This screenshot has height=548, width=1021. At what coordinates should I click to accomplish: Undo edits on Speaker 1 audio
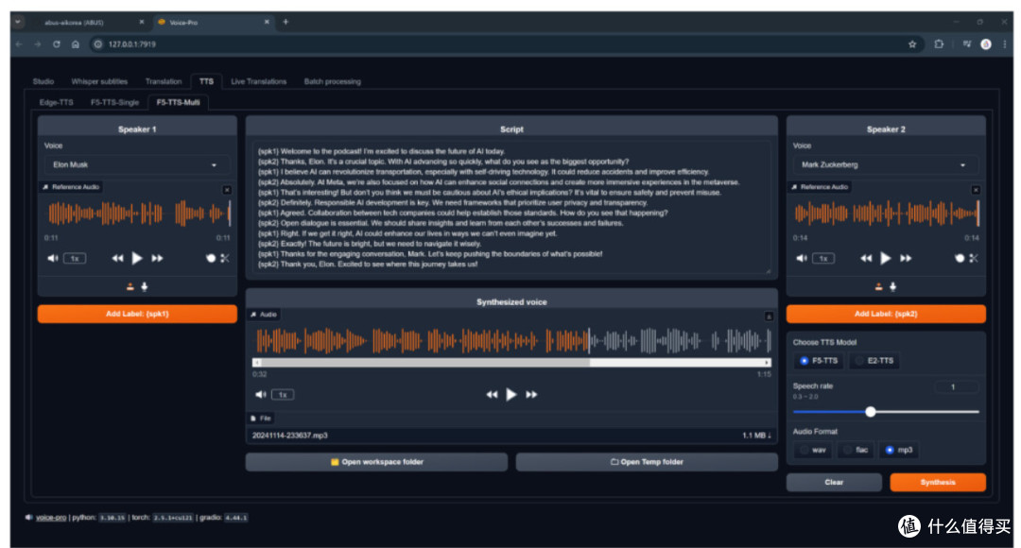tap(210, 258)
